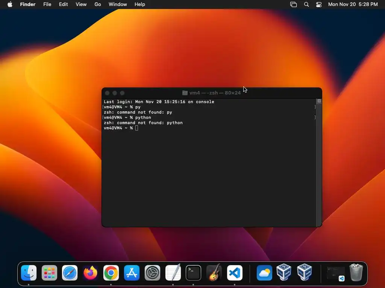Open Launchpad from the Dock
The image size is (385, 288).
(49, 273)
